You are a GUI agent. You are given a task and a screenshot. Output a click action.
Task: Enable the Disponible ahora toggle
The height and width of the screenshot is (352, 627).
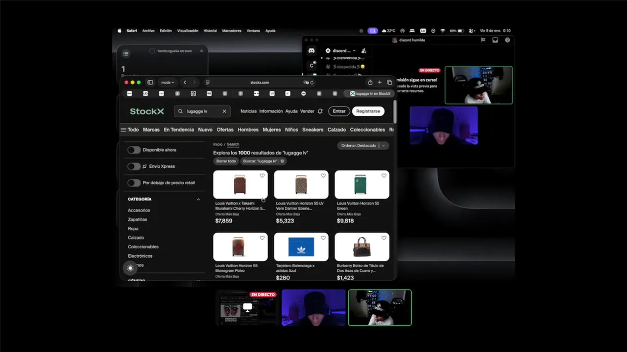tap(134, 150)
